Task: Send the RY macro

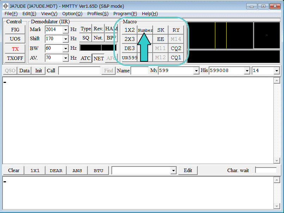Action: coord(176,30)
